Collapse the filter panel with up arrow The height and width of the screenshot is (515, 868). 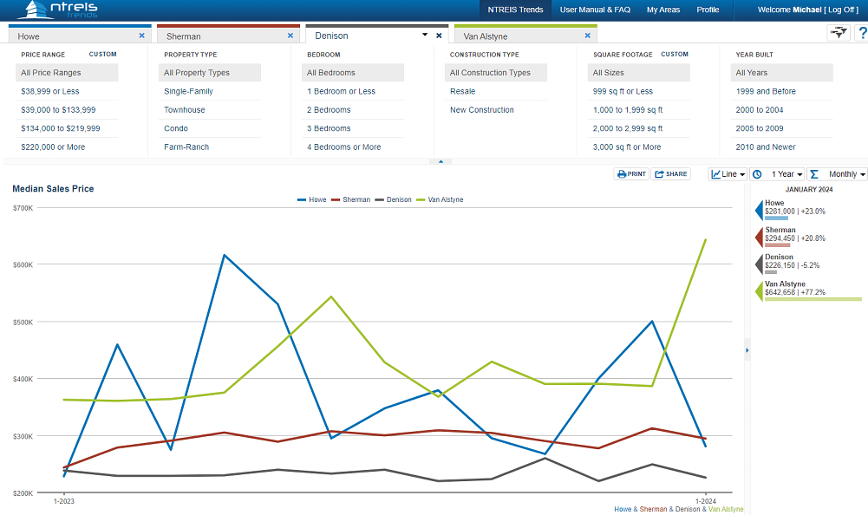441,162
